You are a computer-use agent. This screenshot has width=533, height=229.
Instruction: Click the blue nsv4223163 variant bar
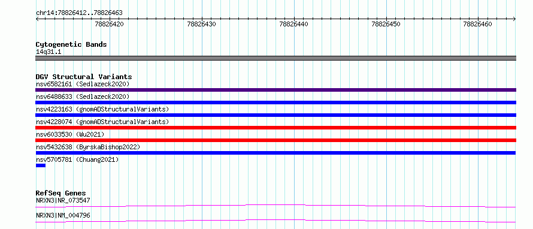[275, 115]
